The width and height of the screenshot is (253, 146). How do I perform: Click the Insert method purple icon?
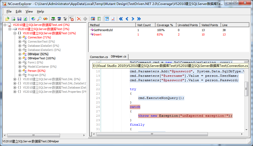92,34
